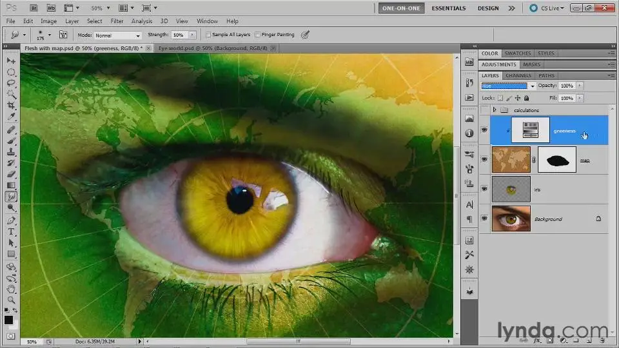Enable Sample All Layers checkbox
This screenshot has height=348, width=619.
pos(208,35)
